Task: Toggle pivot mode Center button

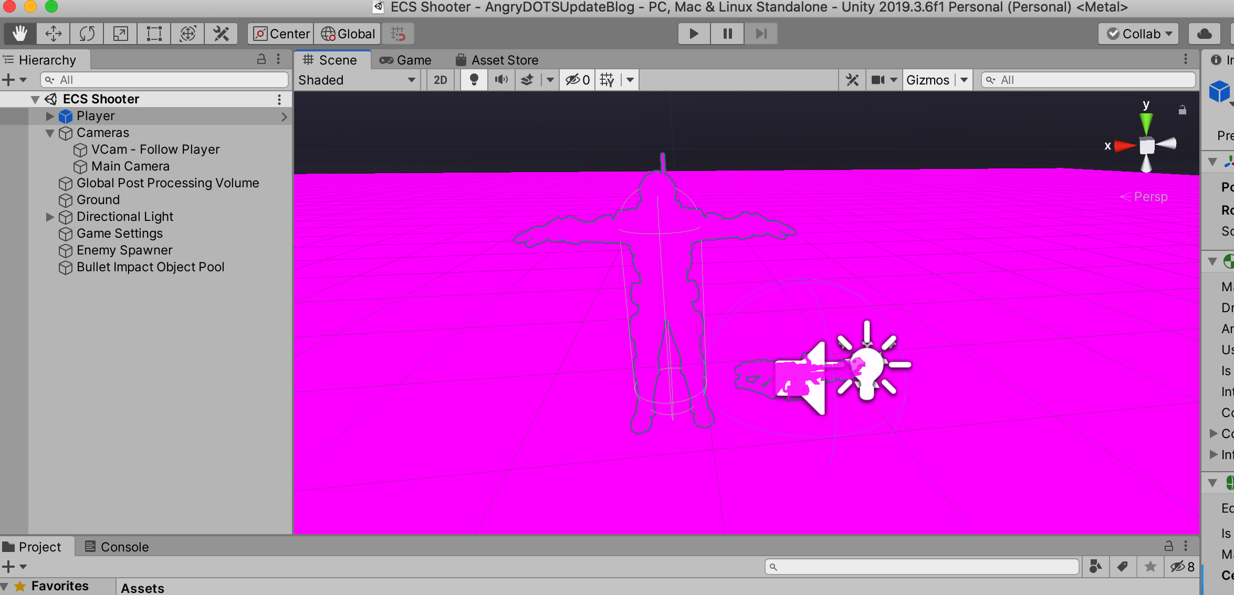Action: click(x=281, y=34)
